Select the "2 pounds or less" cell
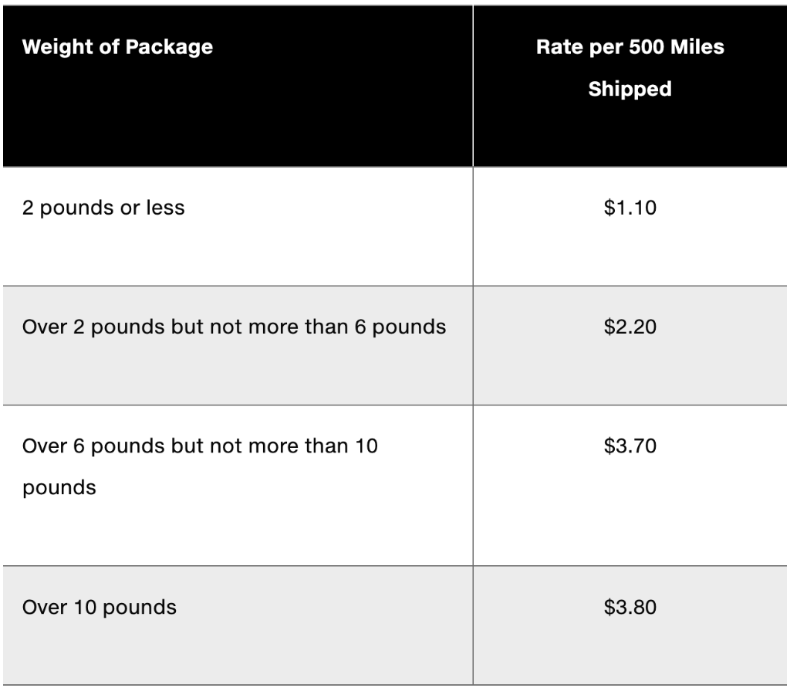 point(103,208)
